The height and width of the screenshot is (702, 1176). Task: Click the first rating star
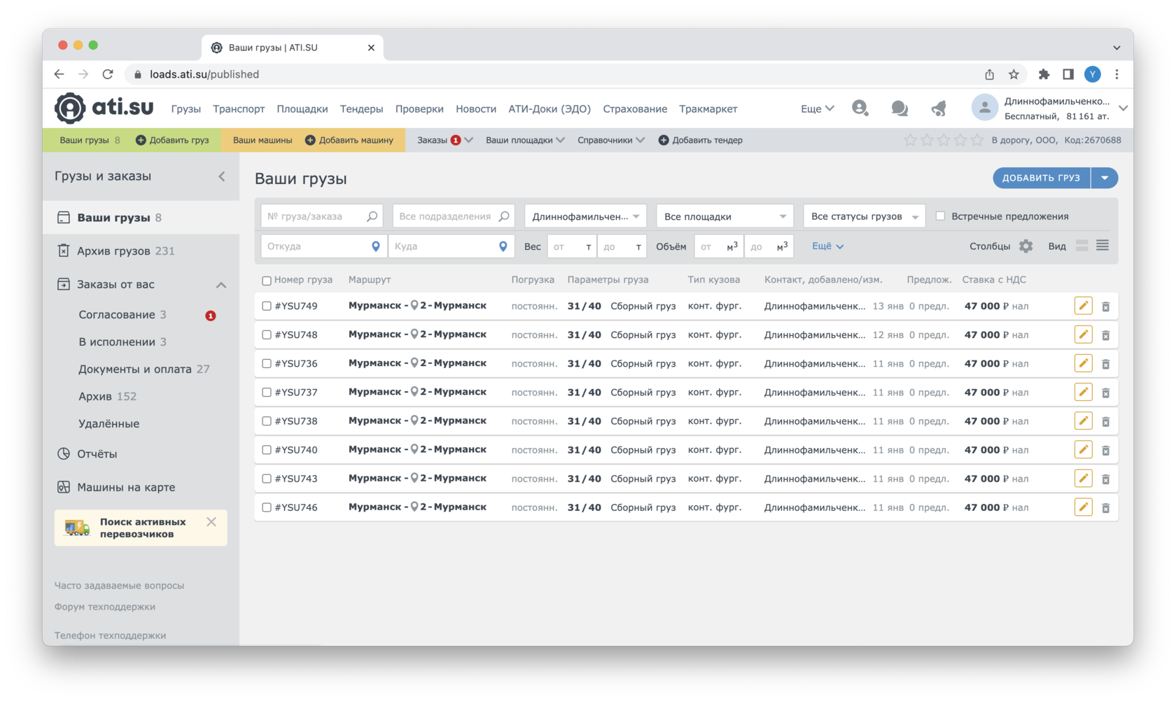(x=910, y=140)
